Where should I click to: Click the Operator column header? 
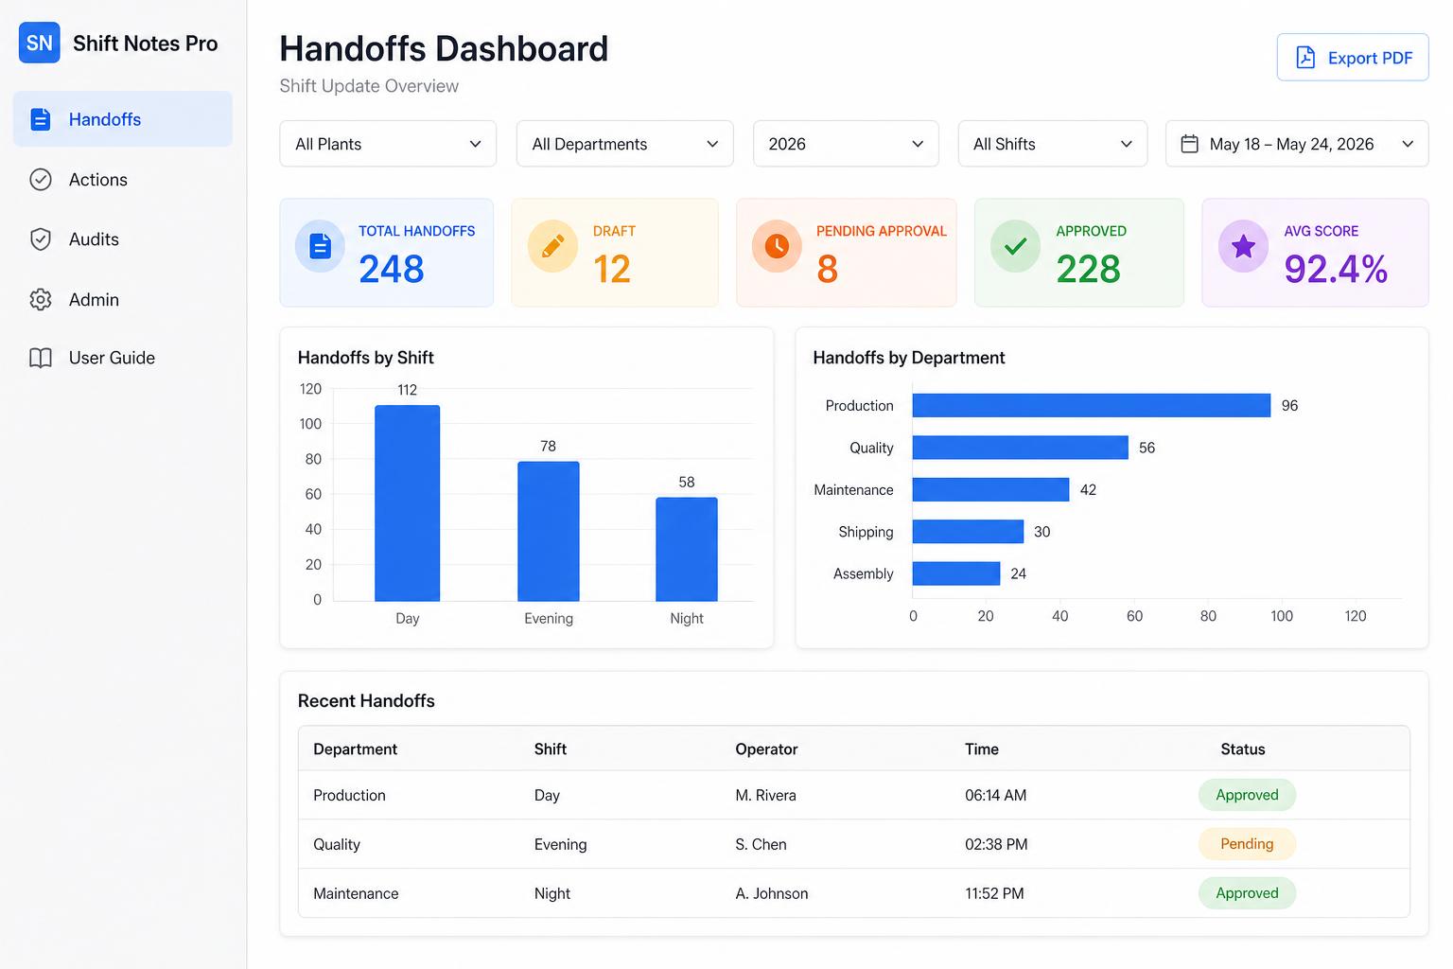point(767,749)
